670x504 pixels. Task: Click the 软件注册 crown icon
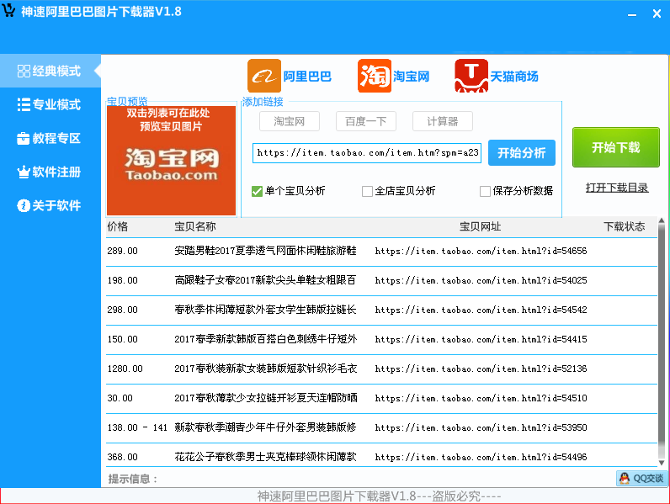click(x=24, y=172)
